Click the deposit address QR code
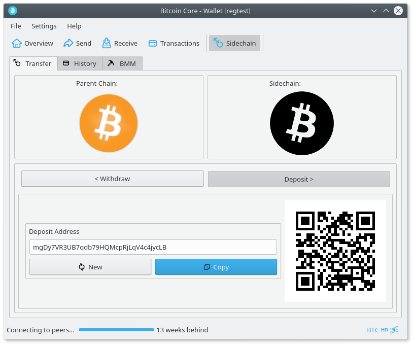Viewport: 414px width, 346px height. pyautogui.click(x=335, y=251)
